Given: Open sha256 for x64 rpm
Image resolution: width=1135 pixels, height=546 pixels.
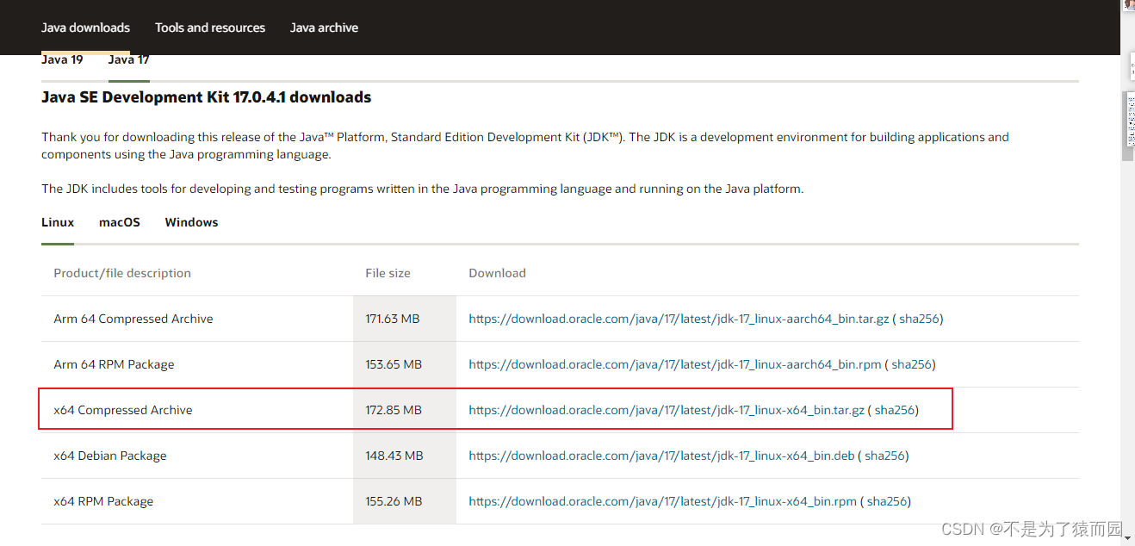Looking at the screenshot, I should pyautogui.click(x=887, y=501).
